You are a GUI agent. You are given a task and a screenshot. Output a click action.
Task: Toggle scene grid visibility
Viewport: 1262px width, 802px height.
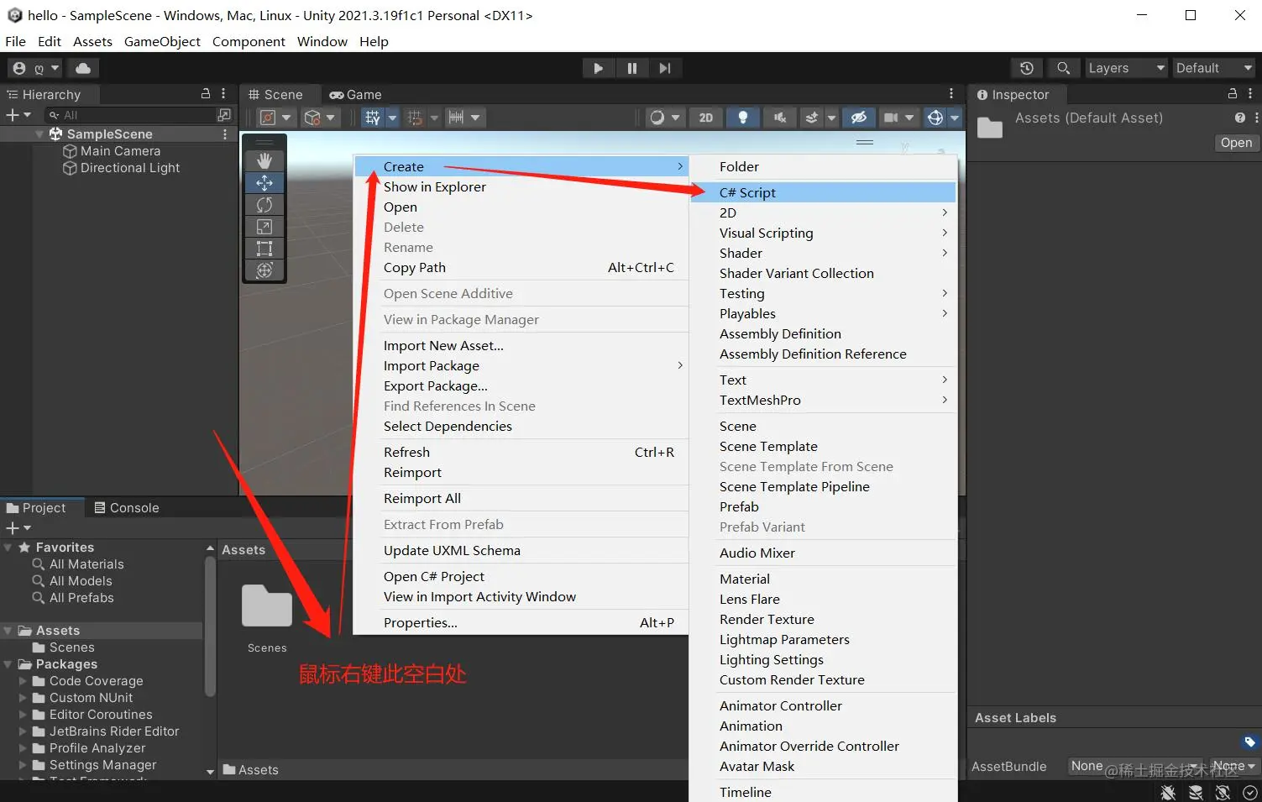coord(373,118)
